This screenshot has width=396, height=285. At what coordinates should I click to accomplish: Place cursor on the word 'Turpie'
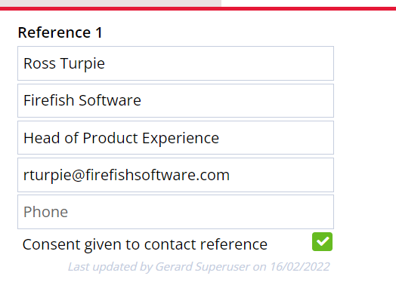(82, 63)
